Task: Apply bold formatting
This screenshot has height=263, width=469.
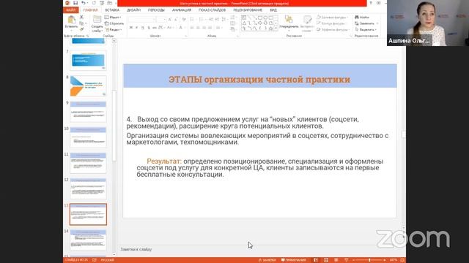Action: click(x=131, y=28)
